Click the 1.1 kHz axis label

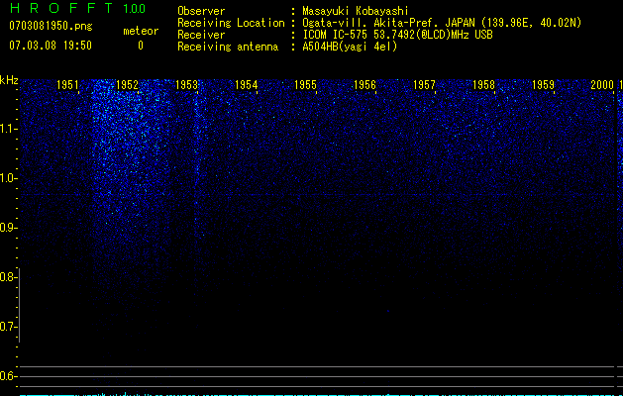[x=8, y=129]
